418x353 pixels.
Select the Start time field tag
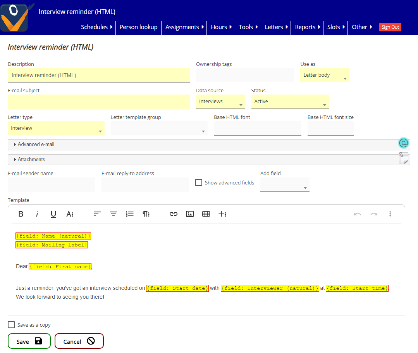click(357, 288)
